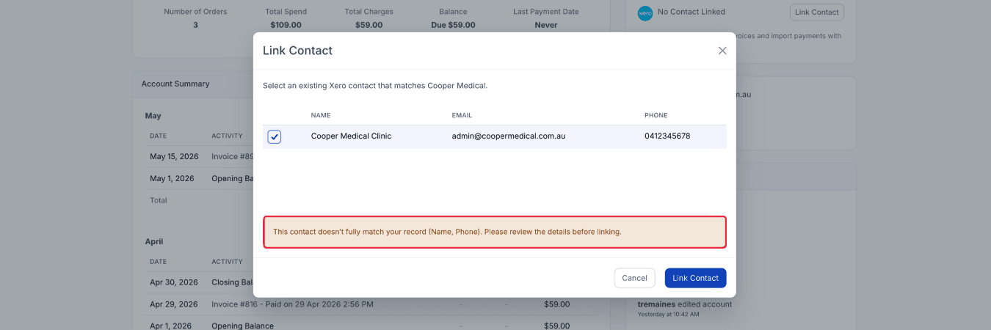Uncheck the Cooper Medical Clinic checkbox
This screenshot has height=330, width=991.
coord(275,136)
